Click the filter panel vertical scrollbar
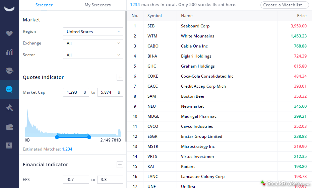This screenshot has width=312, height=188. coord(126,76)
